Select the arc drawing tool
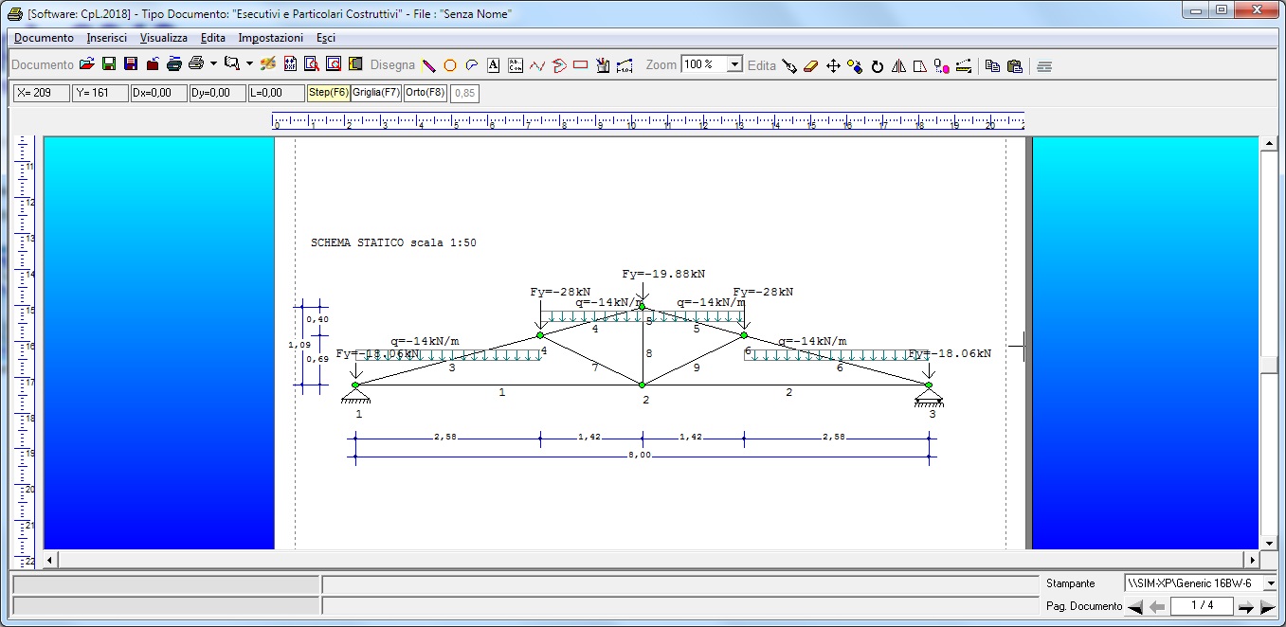1286x627 pixels. pyautogui.click(x=472, y=65)
